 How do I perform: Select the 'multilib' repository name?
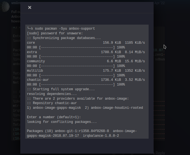click(35, 71)
